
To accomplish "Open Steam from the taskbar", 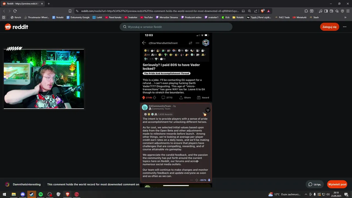I will click(x=32, y=194).
